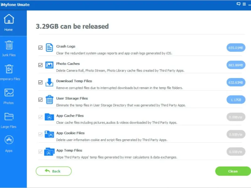
Task: Toggle the App Temp Files checkbox
Action: tap(40, 152)
